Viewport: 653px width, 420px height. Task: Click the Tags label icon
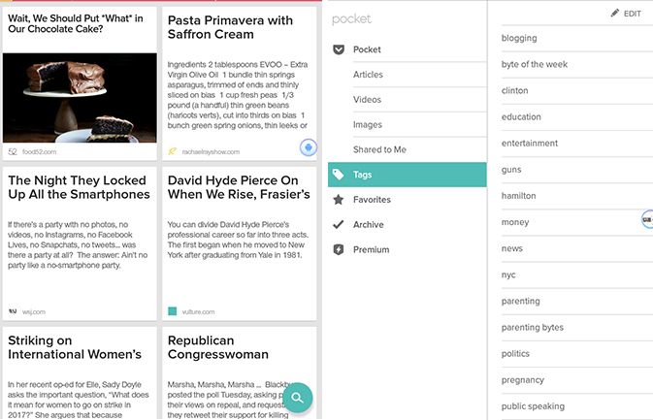point(338,175)
